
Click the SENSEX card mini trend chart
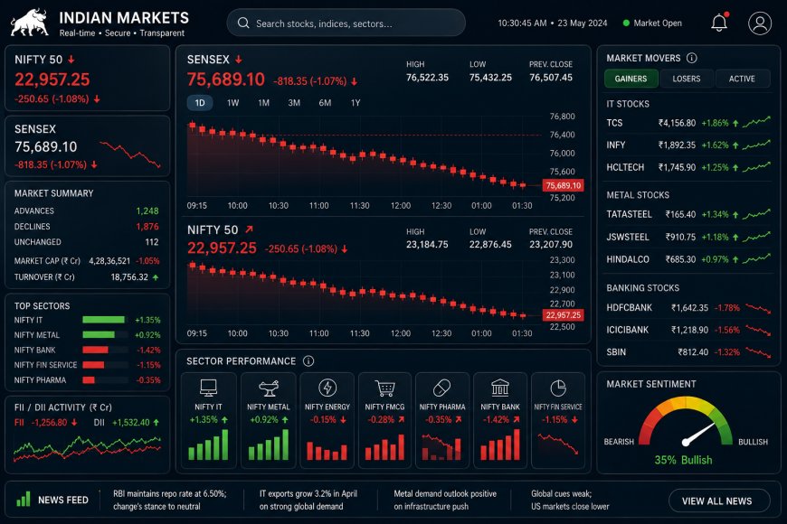(130, 154)
